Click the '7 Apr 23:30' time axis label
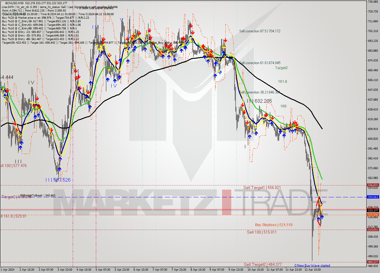Image resolution: width=380 pixels, height=273 pixels. pos(179,270)
